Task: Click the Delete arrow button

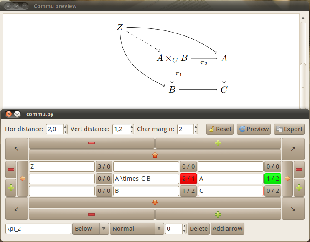Action: pyautogui.click(x=198, y=229)
